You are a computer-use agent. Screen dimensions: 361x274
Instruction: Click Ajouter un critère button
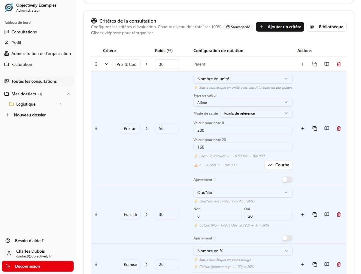tap(280, 27)
